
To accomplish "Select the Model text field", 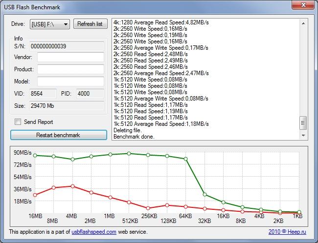I will pos(70,81).
